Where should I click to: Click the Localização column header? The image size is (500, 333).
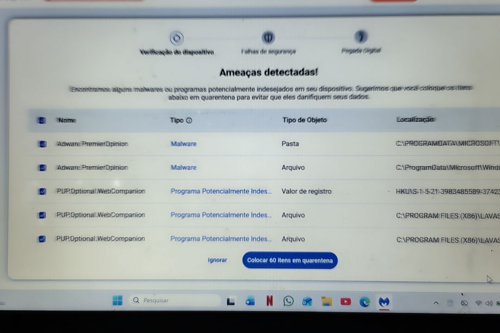pyautogui.click(x=415, y=119)
